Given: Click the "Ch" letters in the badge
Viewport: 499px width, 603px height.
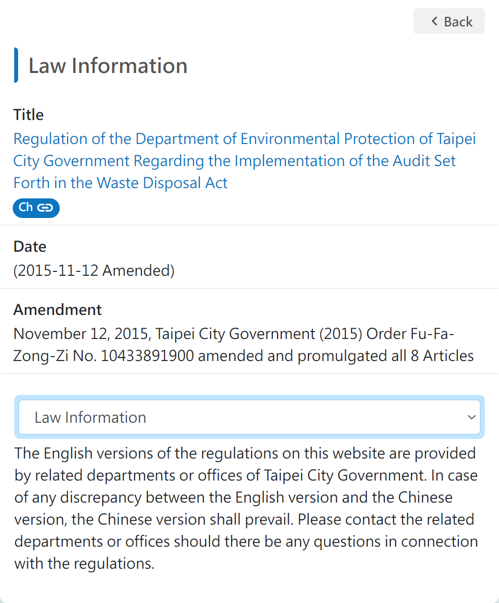Looking at the screenshot, I should tap(26, 207).
